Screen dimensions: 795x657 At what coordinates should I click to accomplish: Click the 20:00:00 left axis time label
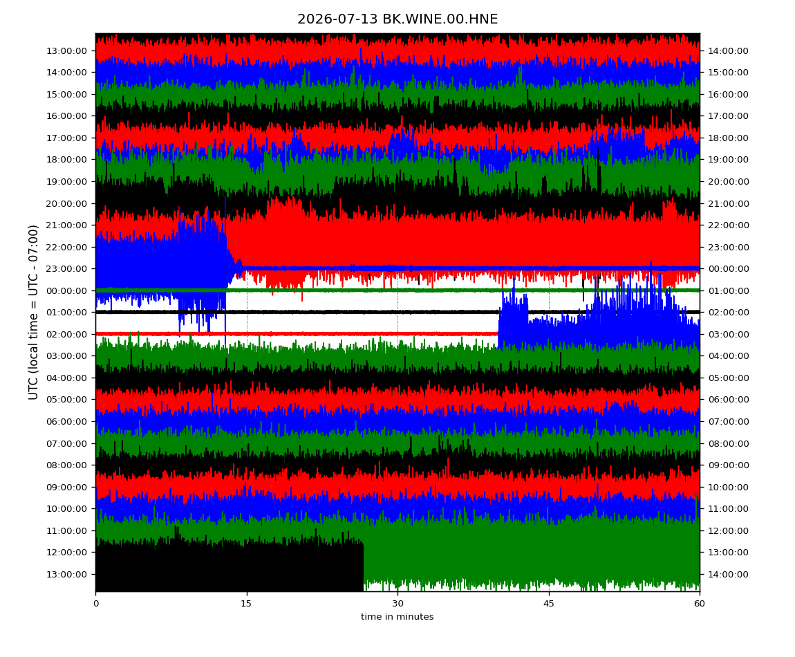[x=66, y=203]
